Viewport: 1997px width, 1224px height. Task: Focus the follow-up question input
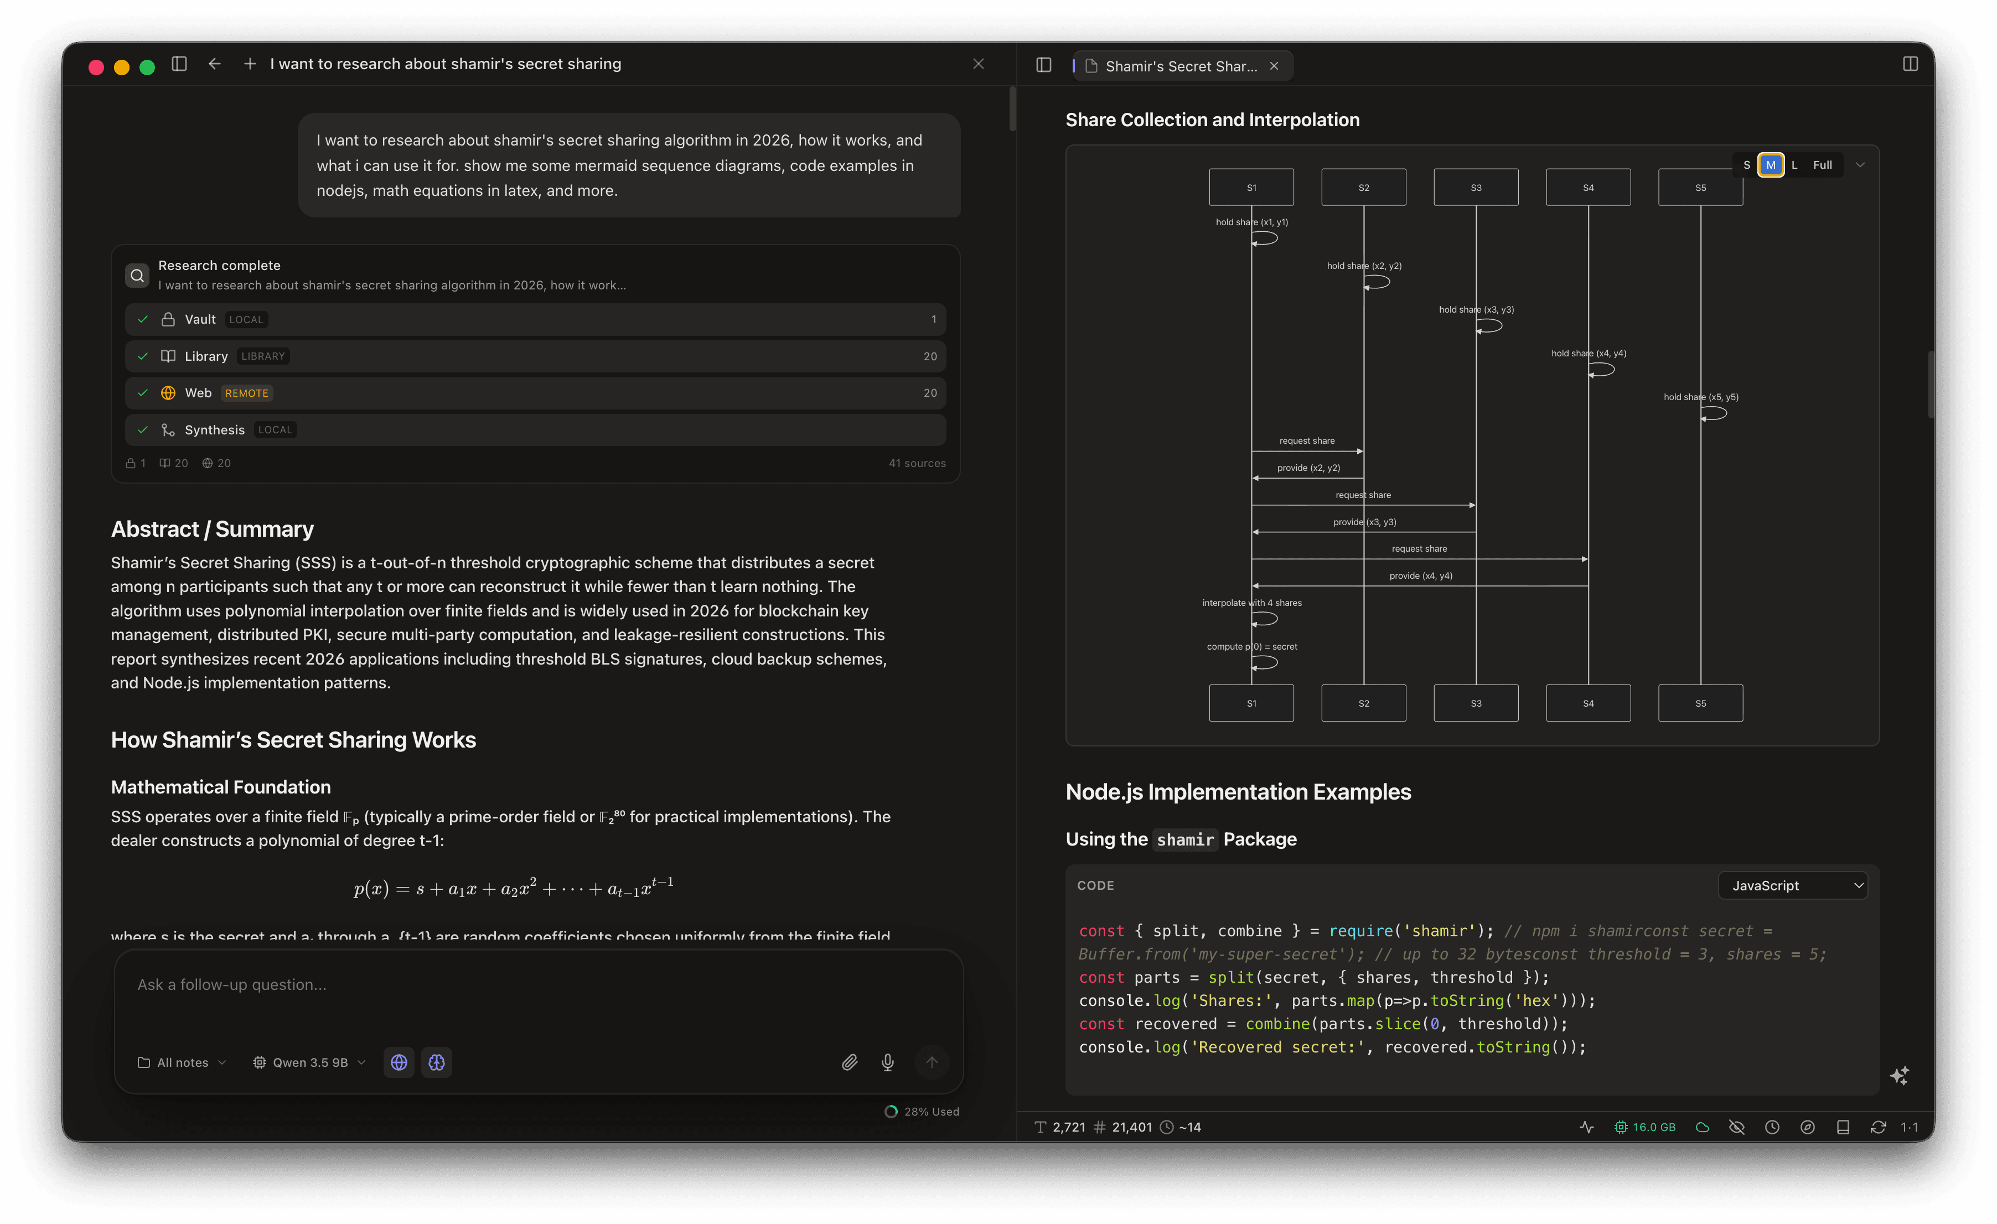(538, 985)
